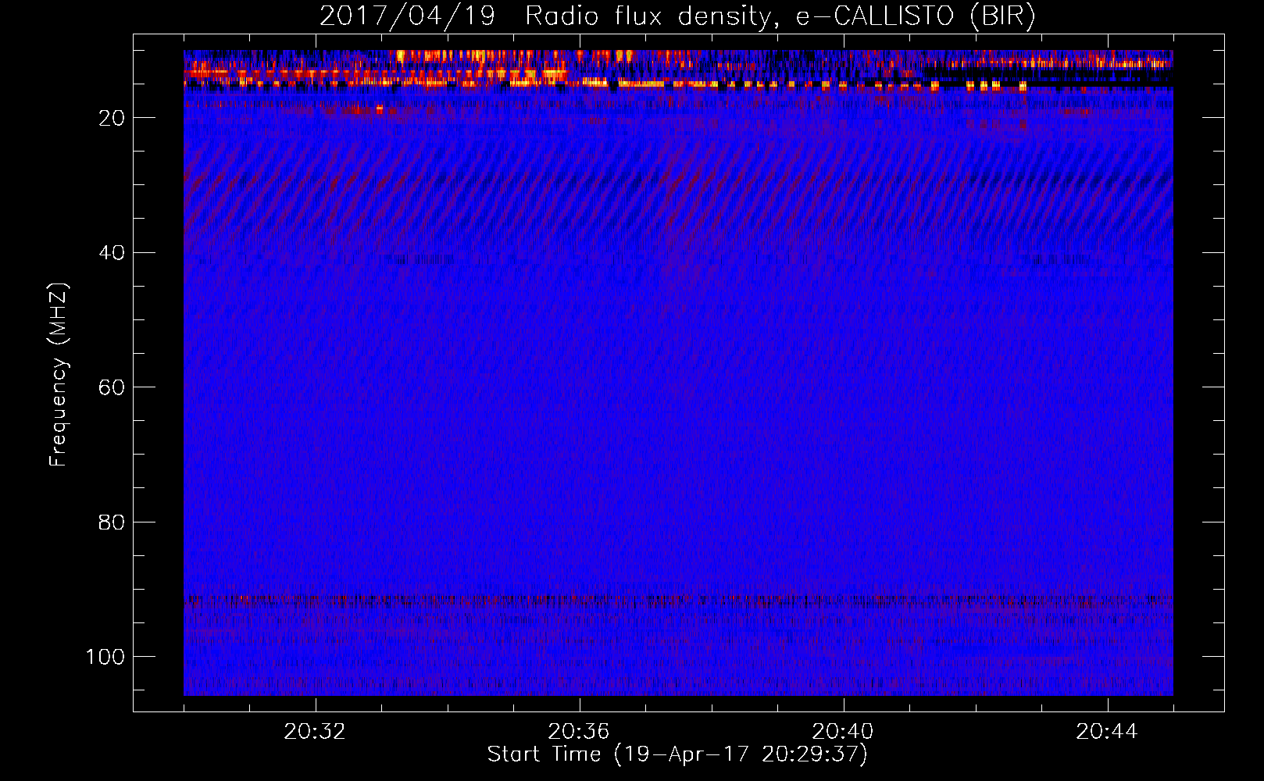Image resolution: width=1264 pixels, height=781 pixels.
Task: Click the 20 MHz frequency tick label
Action: [112, 118]
